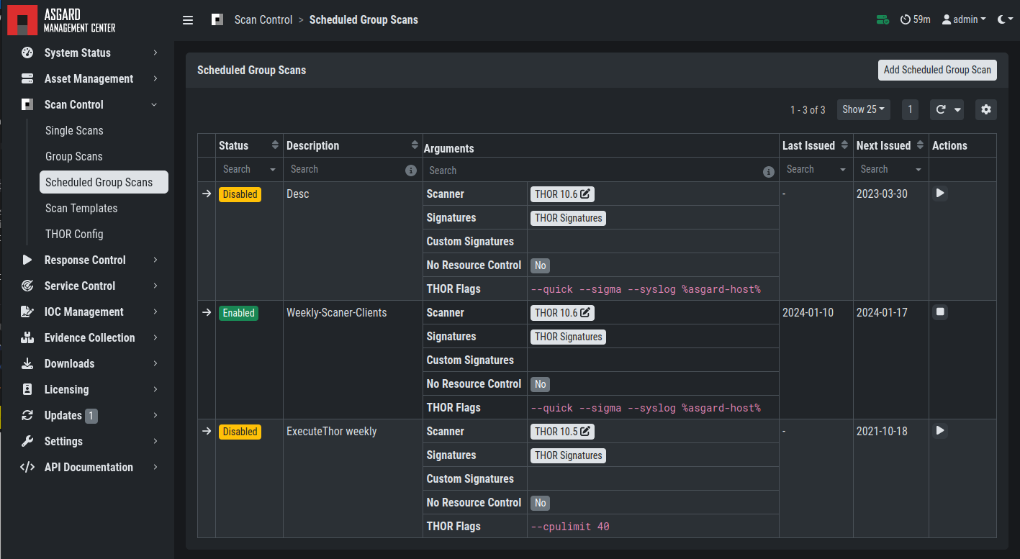
Task: Click the Scan Control breadcrumb icon
Action: coord(217,20)
